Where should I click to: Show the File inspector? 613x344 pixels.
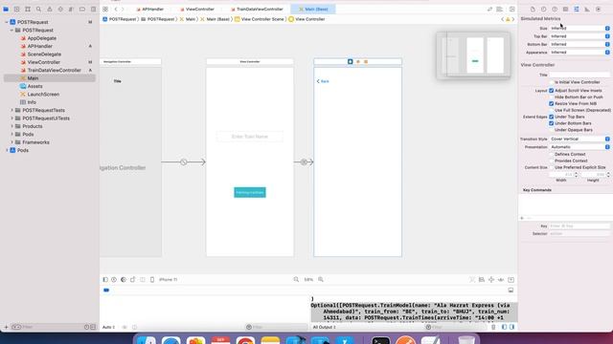(533, 9)
